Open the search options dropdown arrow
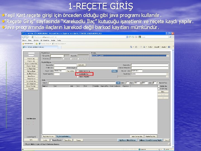 click(173, 37)
